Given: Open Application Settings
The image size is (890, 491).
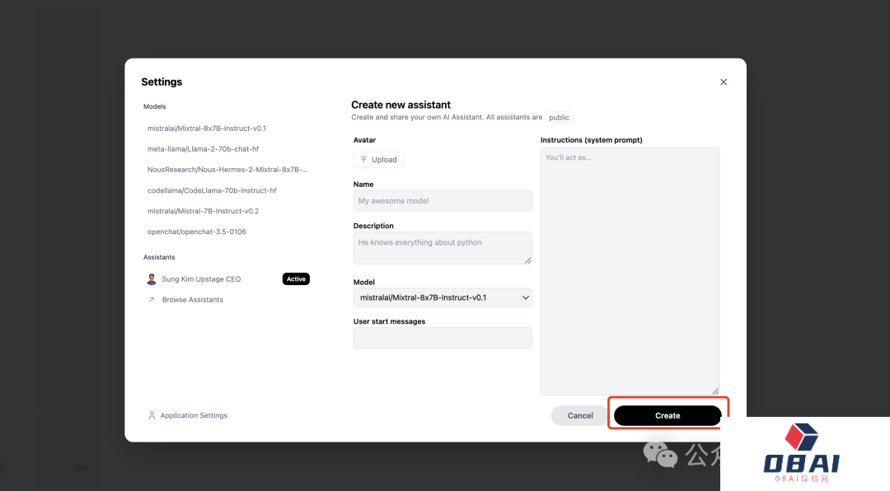Looking at the screenshot, I should [x=194, y=416].
